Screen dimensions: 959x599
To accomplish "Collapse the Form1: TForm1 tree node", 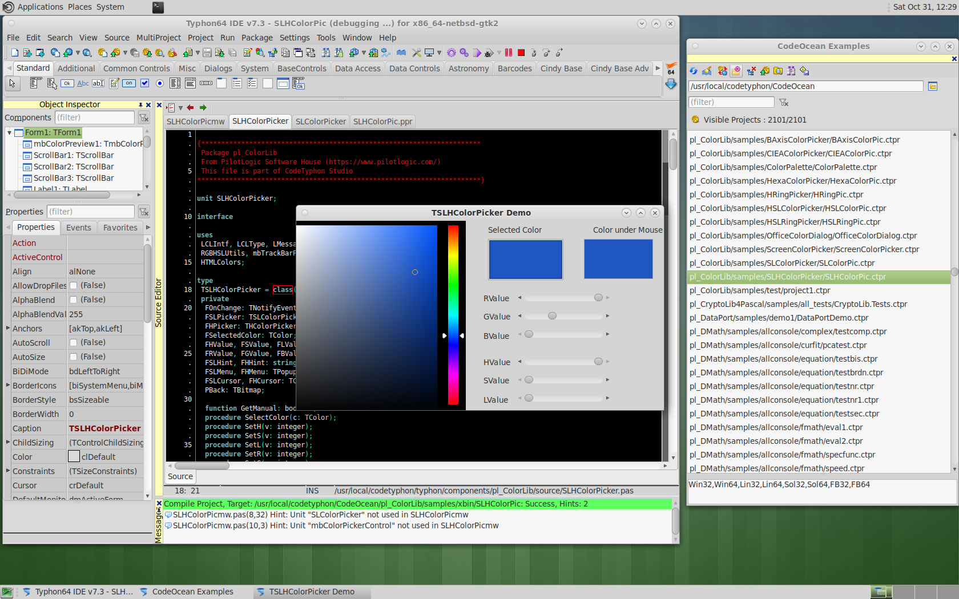I will (10, 132).
